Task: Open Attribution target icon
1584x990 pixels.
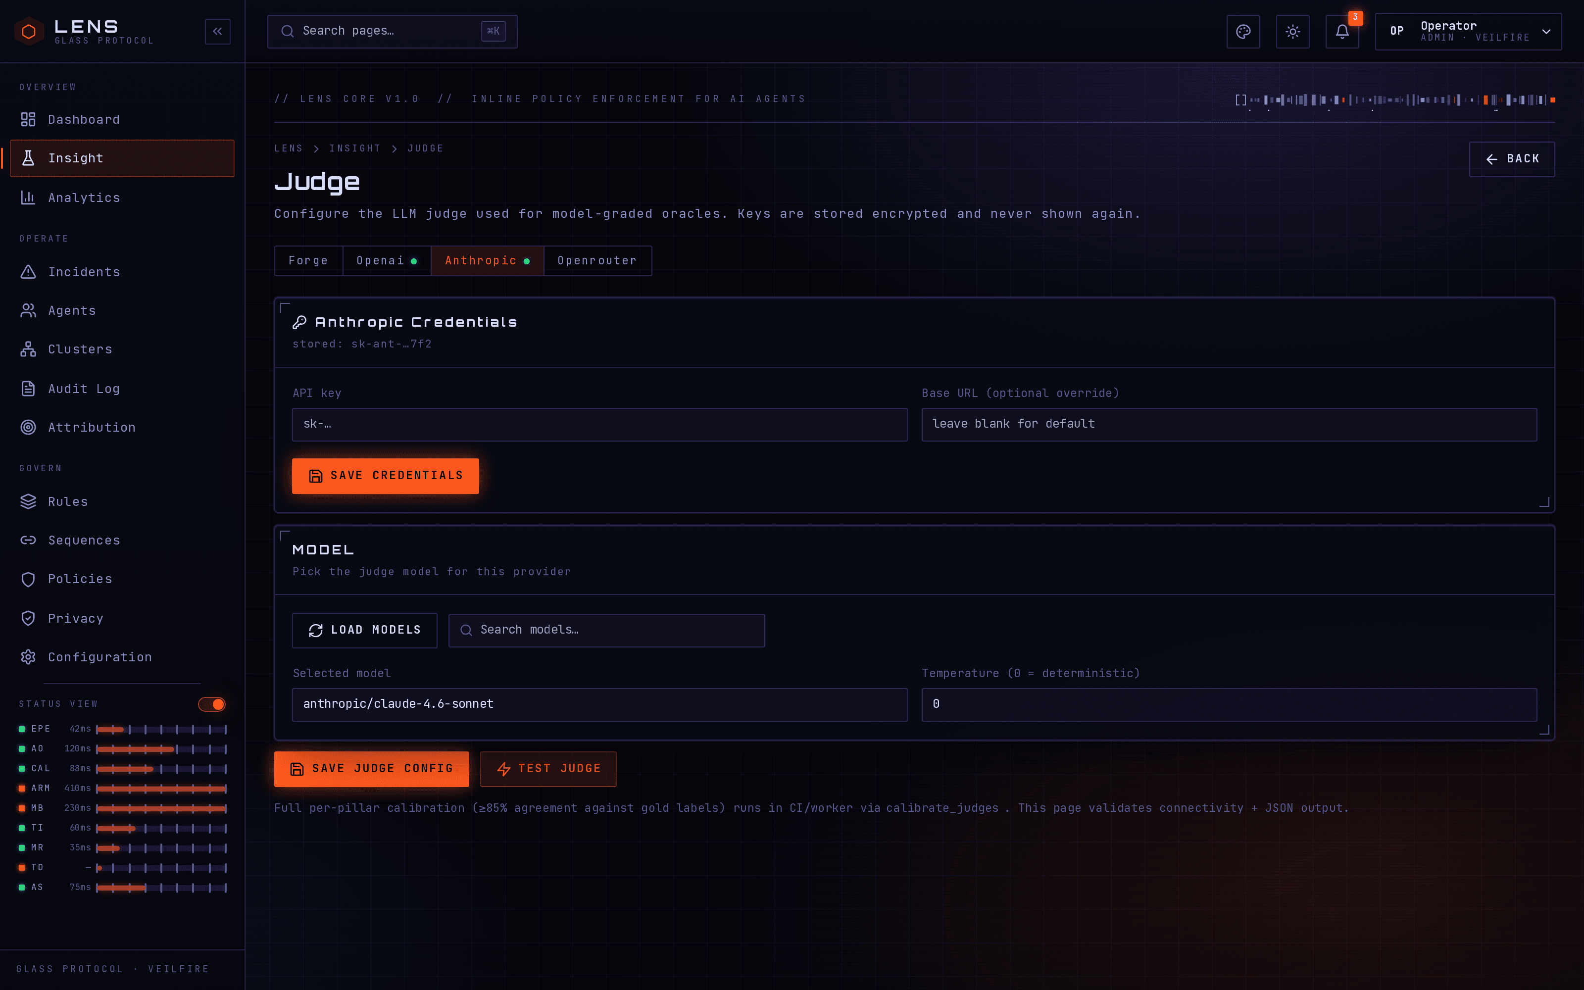Action: tap(28, 428)
